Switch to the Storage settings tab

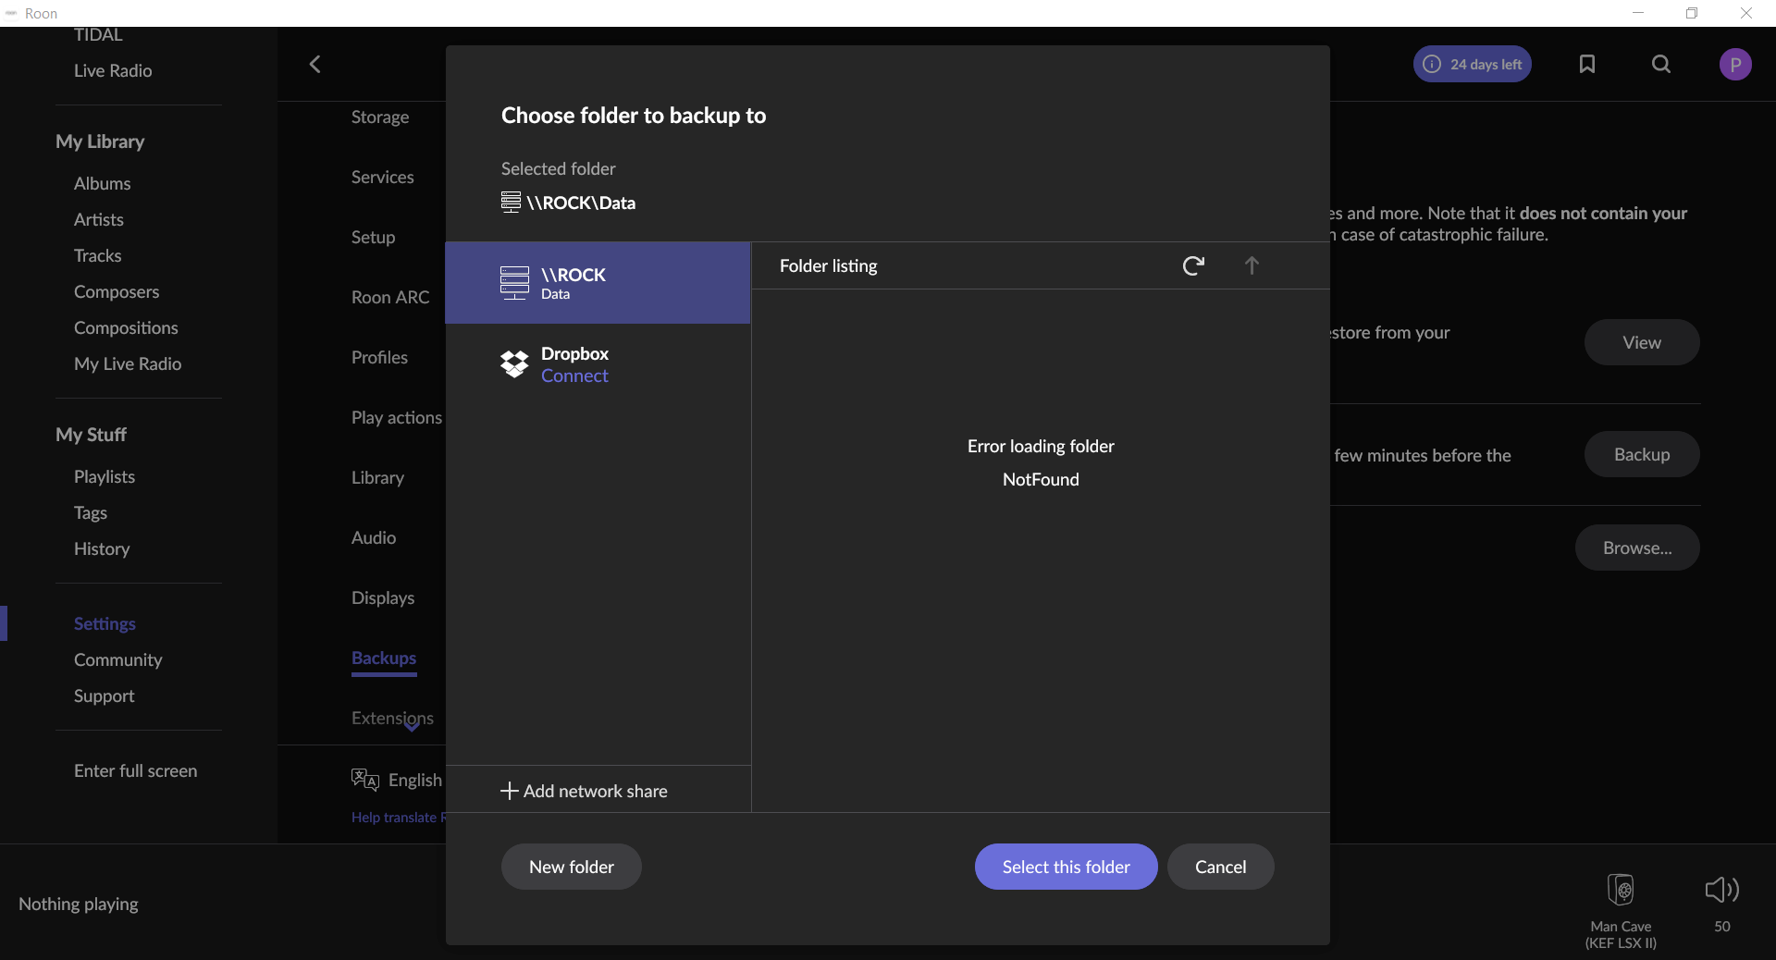point(380,117)
